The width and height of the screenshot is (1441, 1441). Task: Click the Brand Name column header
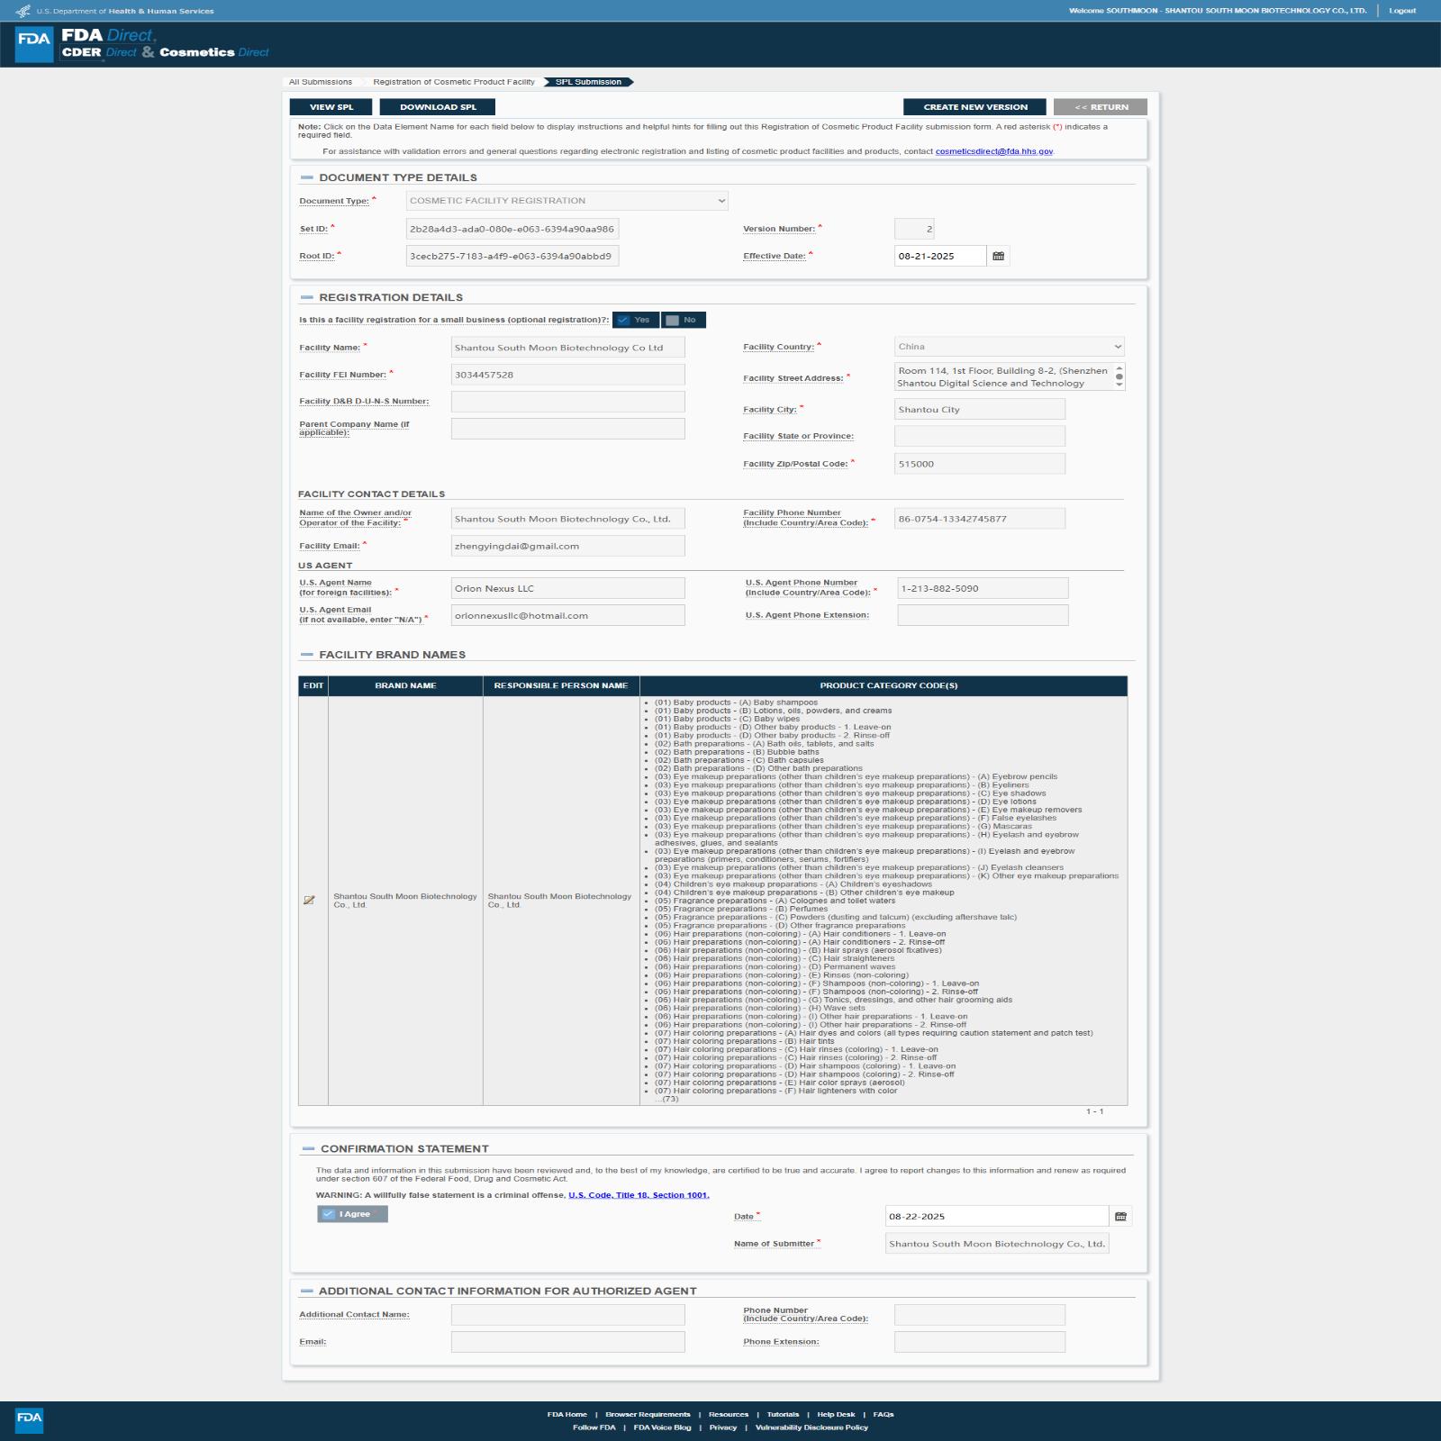pos(405,686)
